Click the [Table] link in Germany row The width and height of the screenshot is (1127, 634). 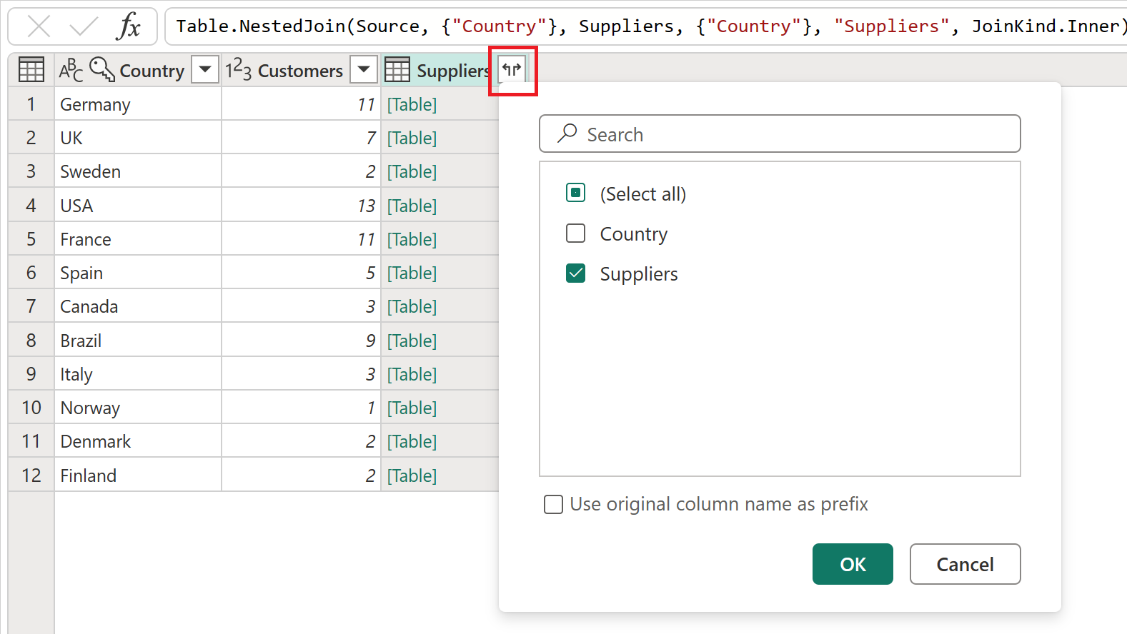(x=412, y=105)
